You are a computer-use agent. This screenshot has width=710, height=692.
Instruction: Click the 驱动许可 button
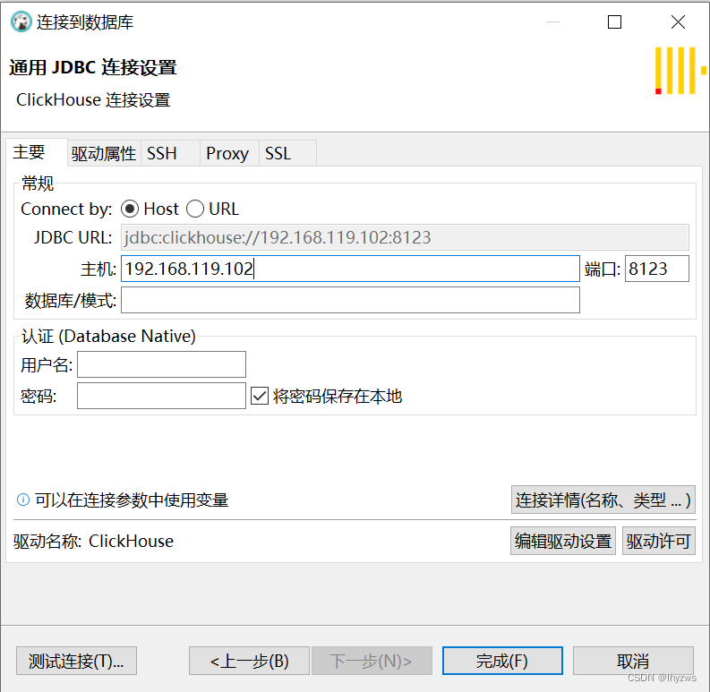659,541
